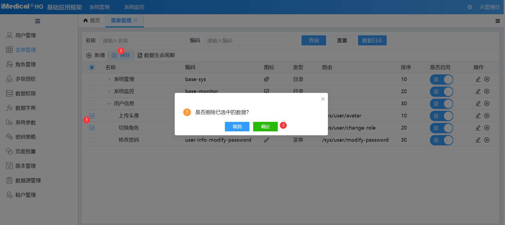Image resolution: width=505 pixels, height=225 pixels.
Task: Click the 新增 plus icon
Action: (x=89, y=55)
